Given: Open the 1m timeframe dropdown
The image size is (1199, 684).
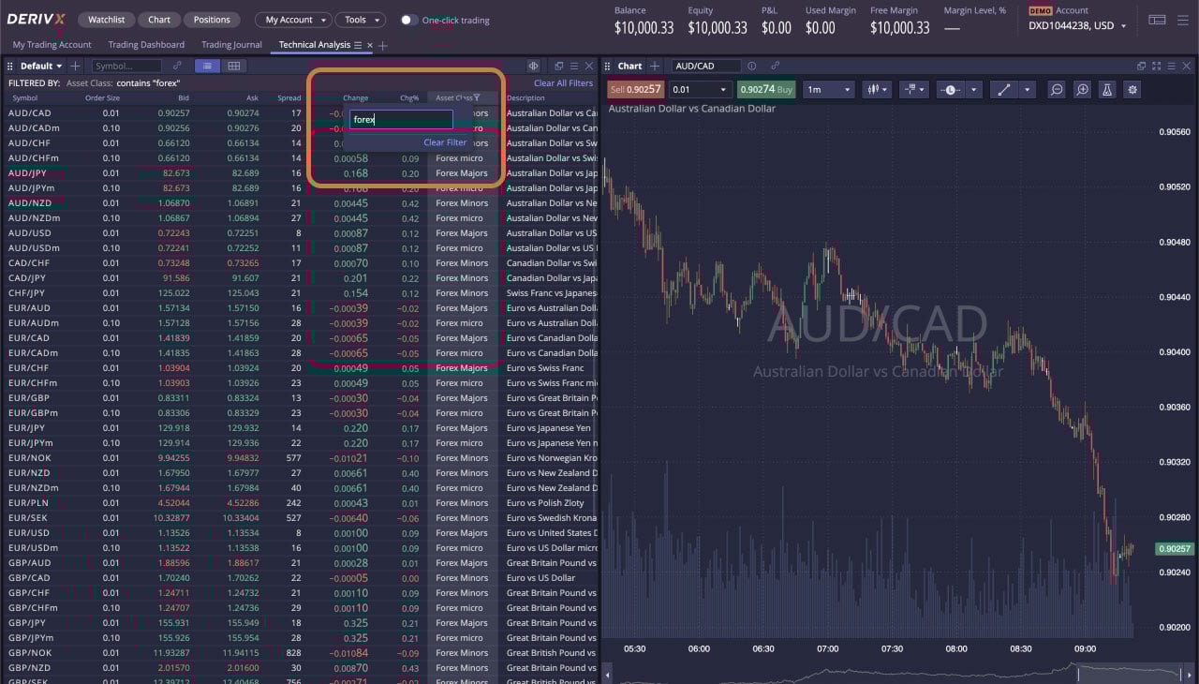Looking at the screenshot, I should tap(828, 90).
